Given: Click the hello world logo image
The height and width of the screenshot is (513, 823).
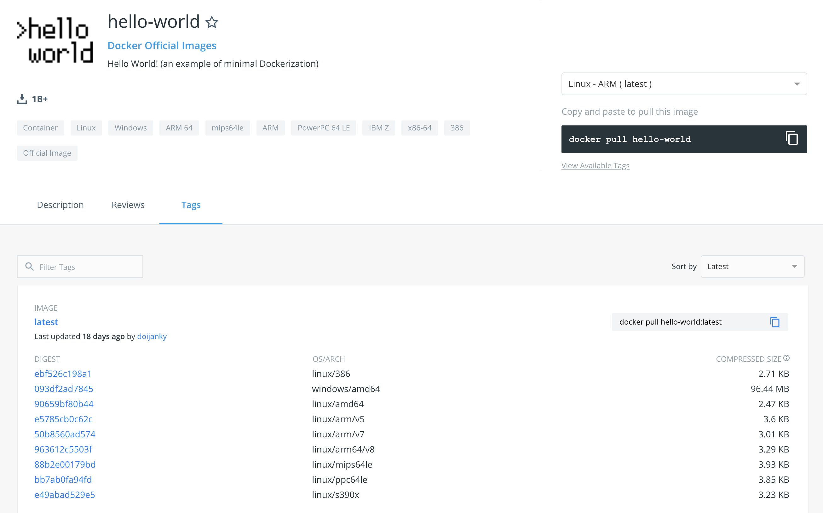Looking at the screenshot, I should coord(55,40).
